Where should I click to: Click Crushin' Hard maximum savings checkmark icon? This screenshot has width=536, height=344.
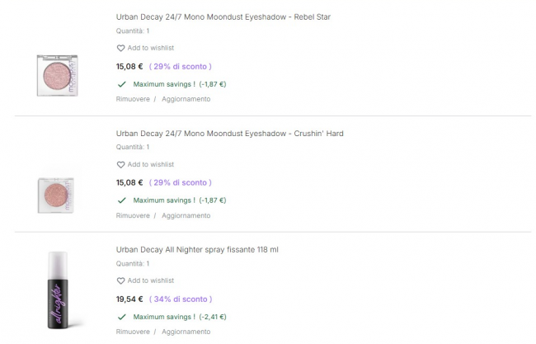(121, 200)
